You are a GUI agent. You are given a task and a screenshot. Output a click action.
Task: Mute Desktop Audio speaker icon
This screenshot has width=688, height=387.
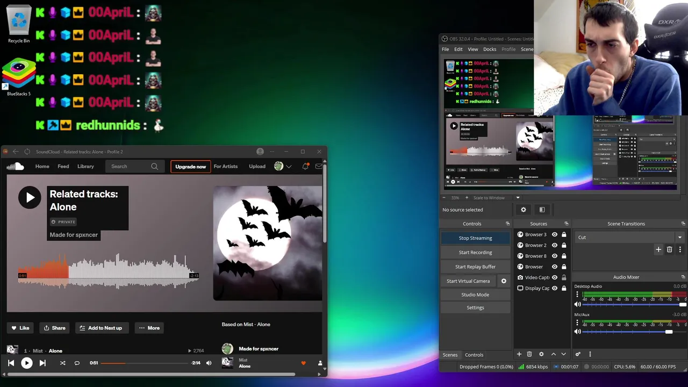click(x=578, y=304)
